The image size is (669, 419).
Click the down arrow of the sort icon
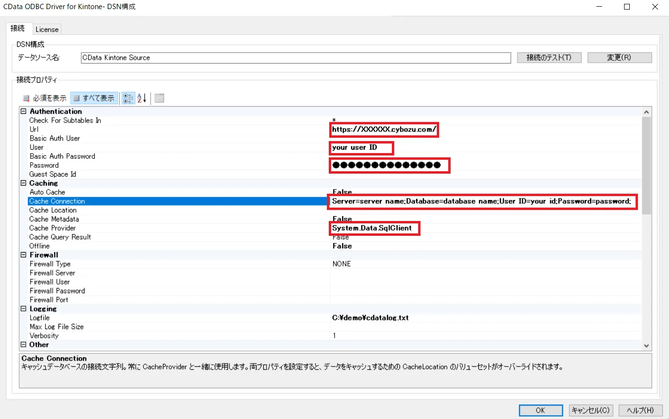pyautogui.click(x=144, y=99)
